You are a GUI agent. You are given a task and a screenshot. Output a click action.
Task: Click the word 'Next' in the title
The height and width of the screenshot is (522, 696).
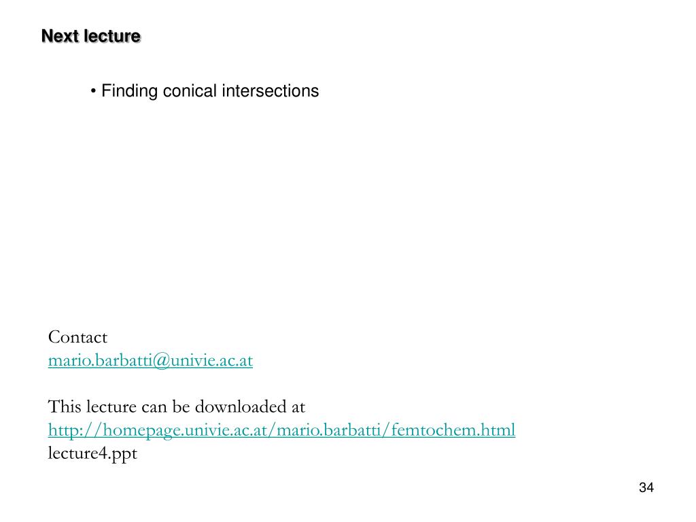[x=60, y=36]
